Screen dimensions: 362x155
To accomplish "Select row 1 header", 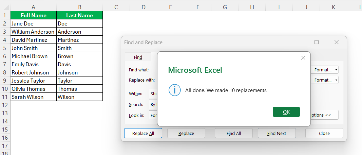I will 5,15.
